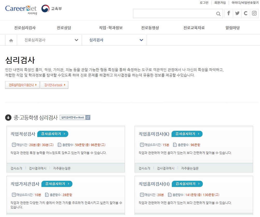
Task: Click the clock icon beside 예상시간 20분(중) 30분(고)
Action: [14, 145]
